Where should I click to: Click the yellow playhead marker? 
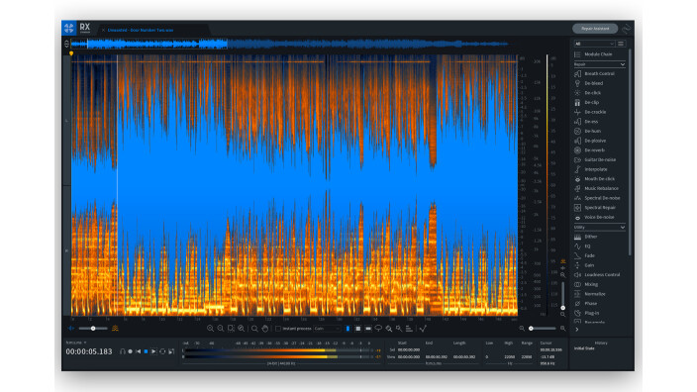71,53
